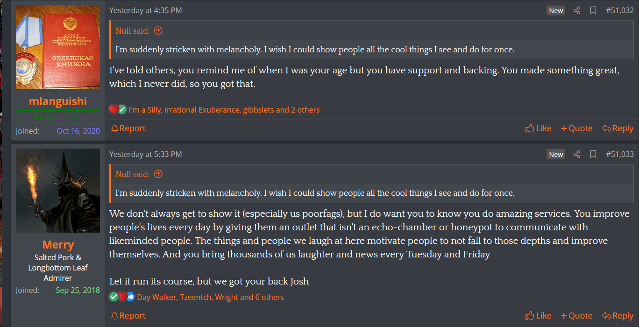Share post #51,033 via share icon
639x327 pixels.
point(577,154)
